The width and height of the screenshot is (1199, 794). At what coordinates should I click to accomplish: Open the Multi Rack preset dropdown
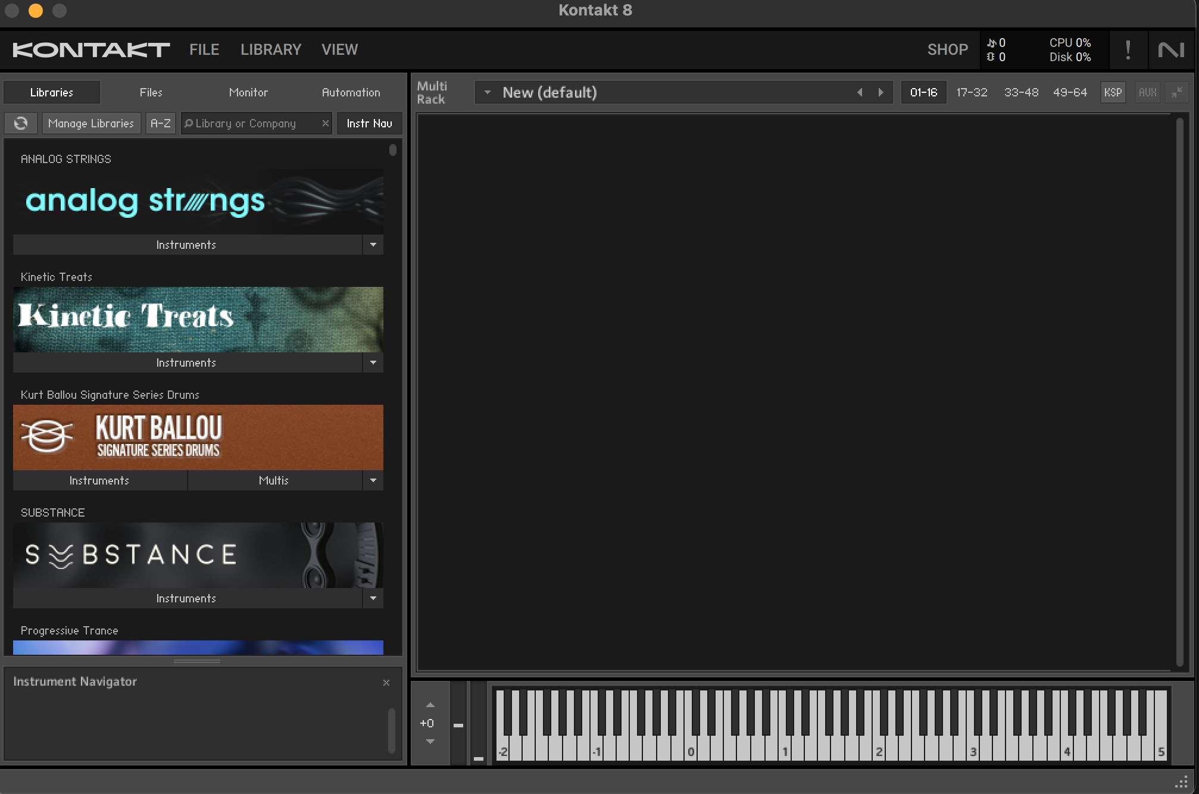(x=488, y=92)
